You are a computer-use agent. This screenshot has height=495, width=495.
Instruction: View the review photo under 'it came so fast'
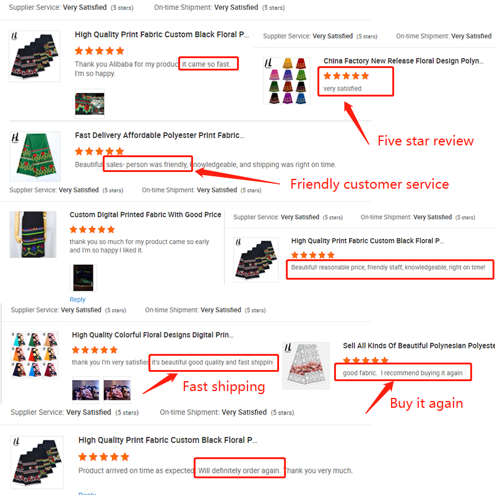click(x=90, y=104)
